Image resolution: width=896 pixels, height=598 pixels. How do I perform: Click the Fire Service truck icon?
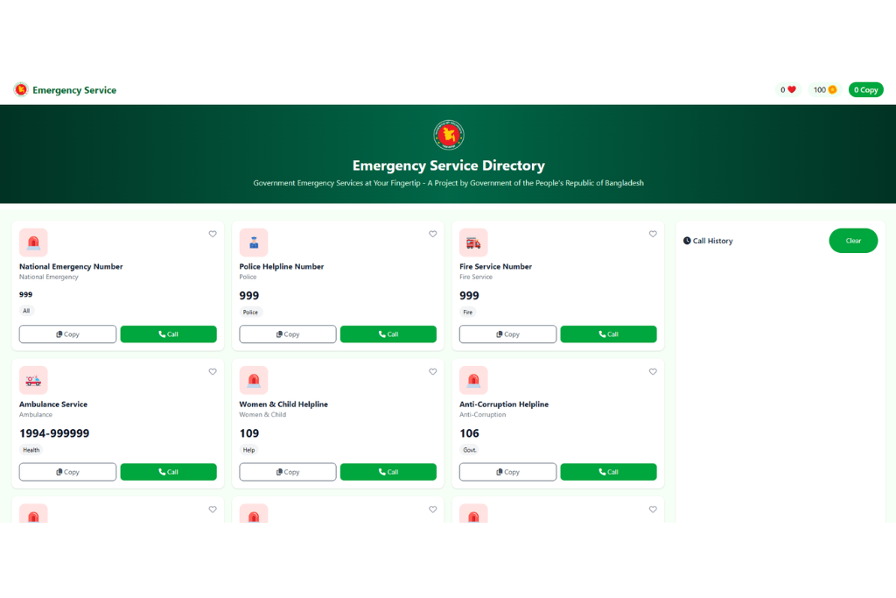(x=473, y=243)
